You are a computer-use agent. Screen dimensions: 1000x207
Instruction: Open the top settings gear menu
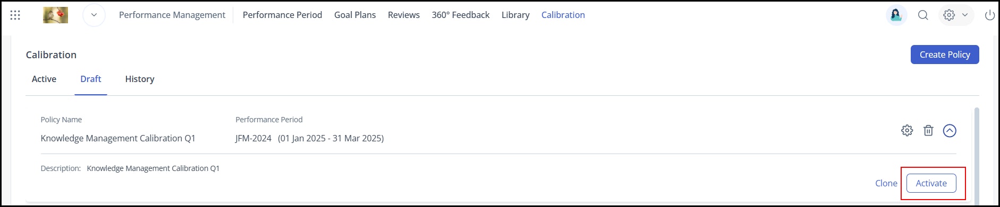[955, 15]
